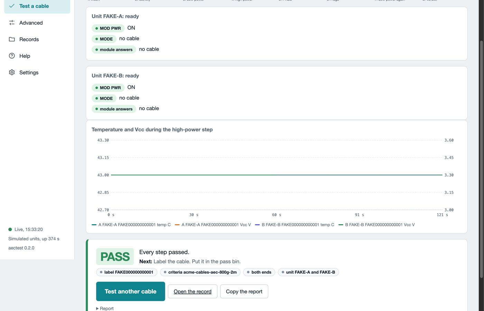Click the green line in the chart
This screenshot has height=311, width=484.
coord(277,175)
